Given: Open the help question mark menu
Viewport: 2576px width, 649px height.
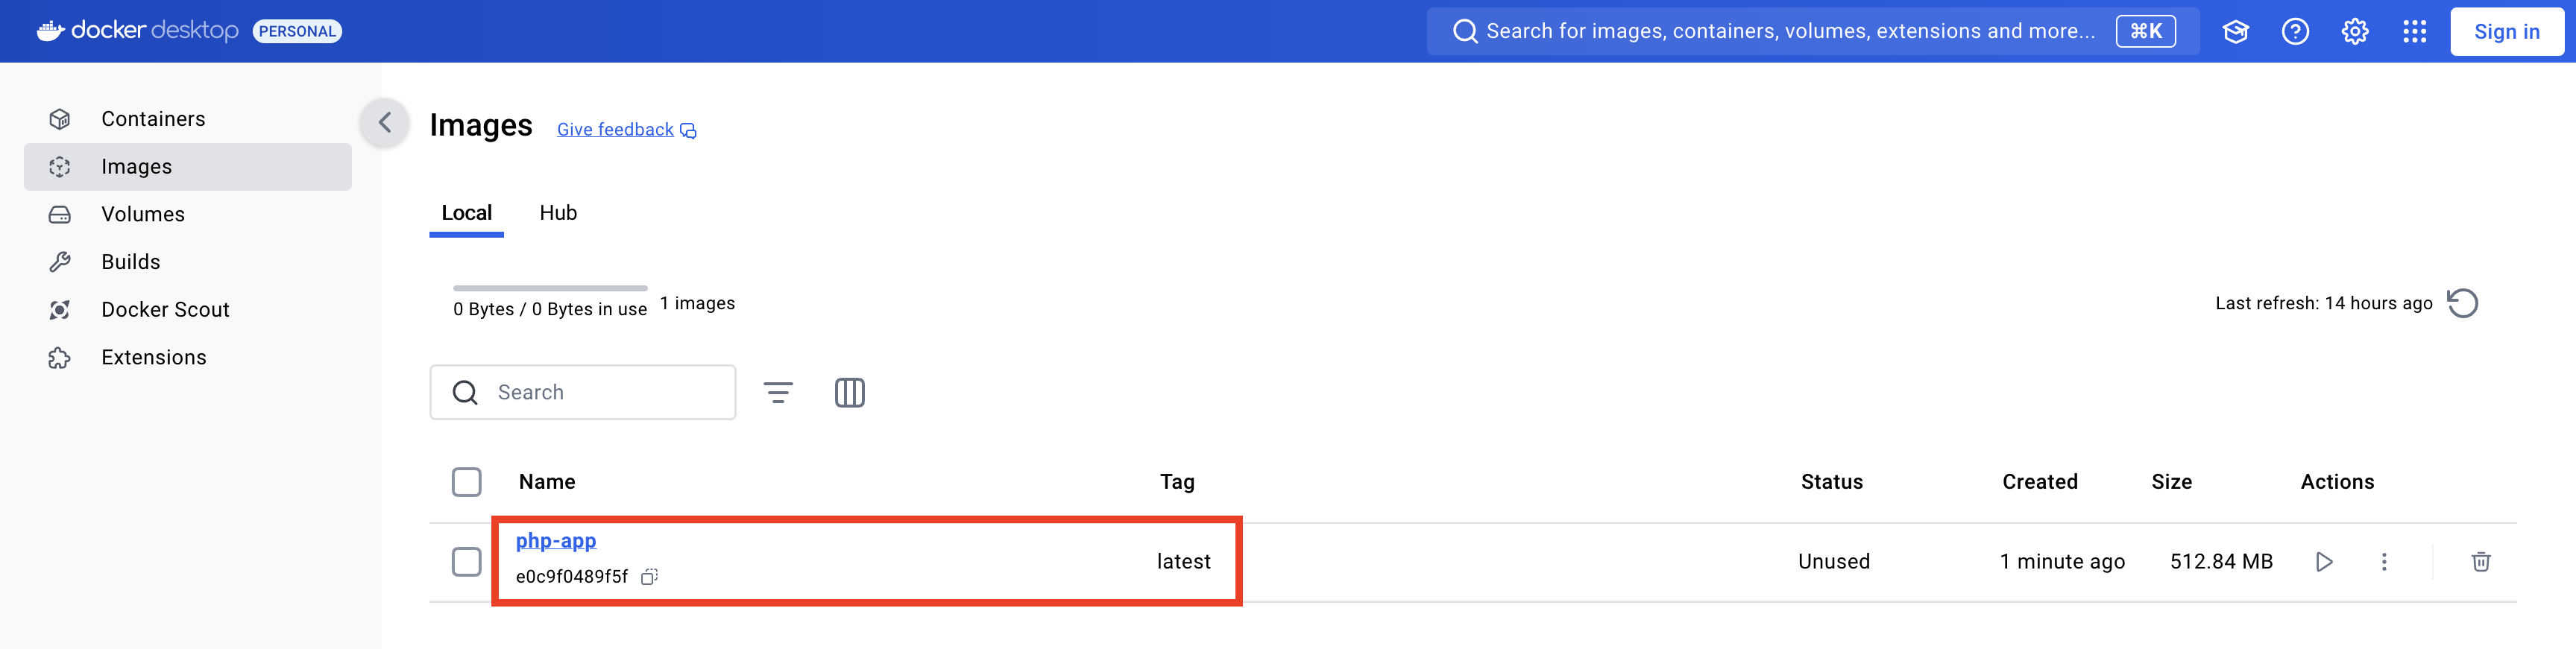Looking at the screenshot, I should point(2295,32).
